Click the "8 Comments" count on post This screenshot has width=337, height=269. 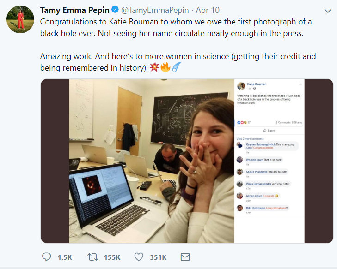click(x=283, y=122)
